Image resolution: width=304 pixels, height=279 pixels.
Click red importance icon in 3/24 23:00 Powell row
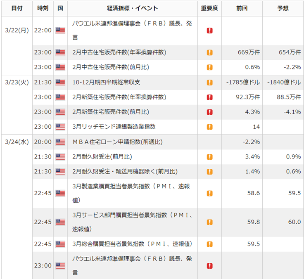[x=209, y=266]
